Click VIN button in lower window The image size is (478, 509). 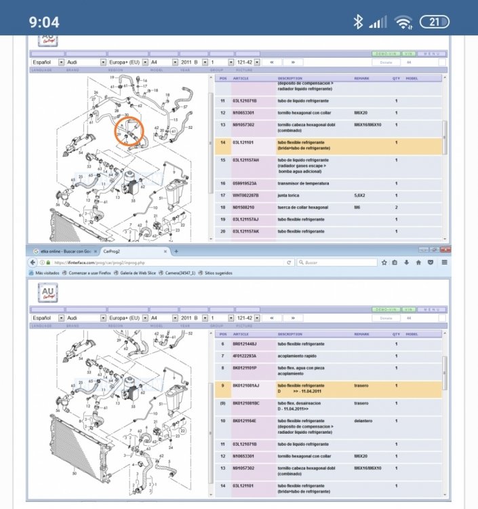(x=408, y=309)
